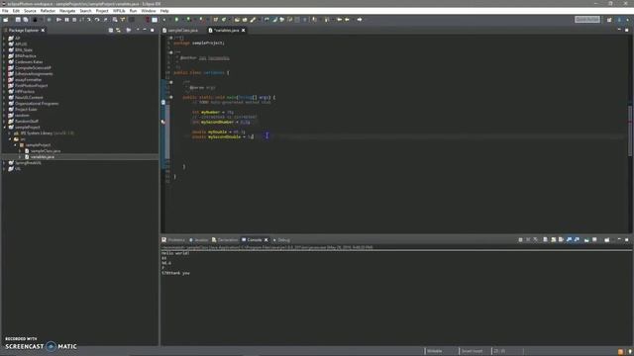Maximize the Package Explorer panel
634x356 pixels.
pyautogui.click(x=153, y=31)
